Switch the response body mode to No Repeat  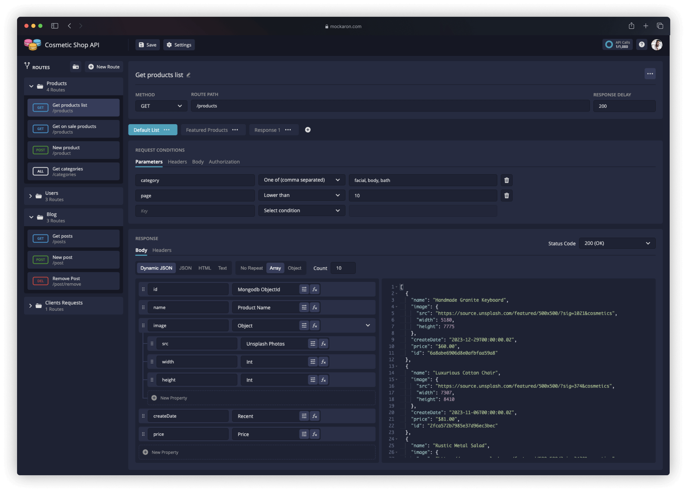coord(251,268)
